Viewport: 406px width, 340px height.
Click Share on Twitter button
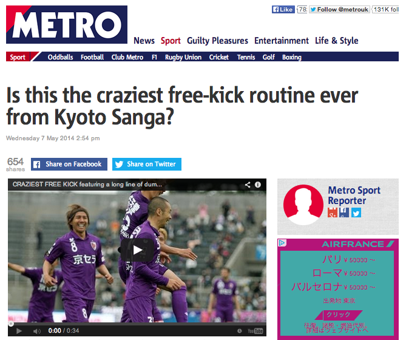click(147, 164)
